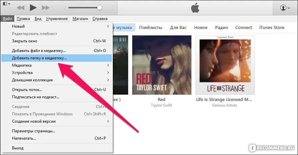Expand the Новый submenu
The height and width of the screenshot is (155, 298).
[57, 26]
